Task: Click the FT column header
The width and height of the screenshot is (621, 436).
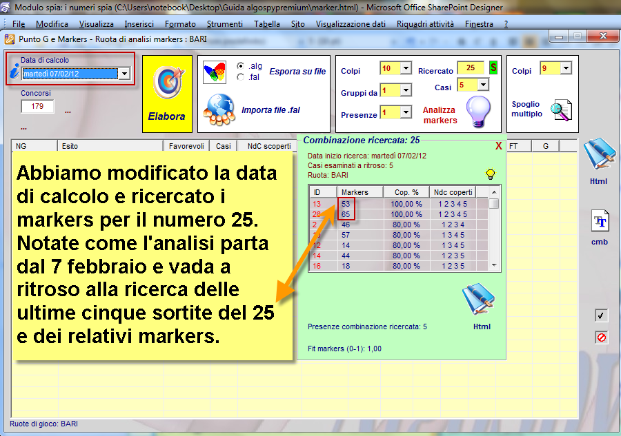Action: point(519,146)
